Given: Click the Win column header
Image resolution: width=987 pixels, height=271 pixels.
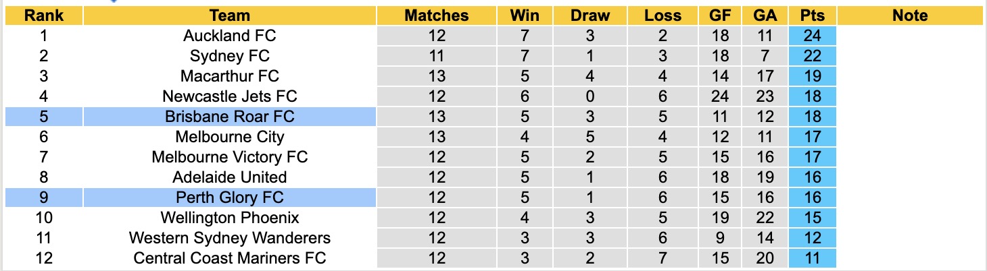Looking at the screenshot, I should tap(527, 16).
